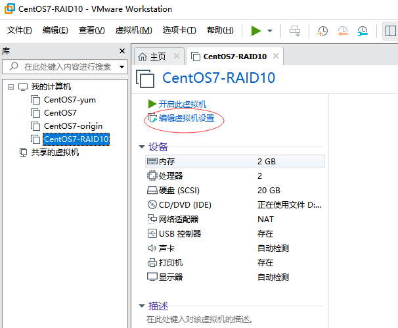Click the shared VMs icon beside 共享的虚拟机
Image resolution: width=398 pixels, height=328 pixels.
click(x=23, y=152)
